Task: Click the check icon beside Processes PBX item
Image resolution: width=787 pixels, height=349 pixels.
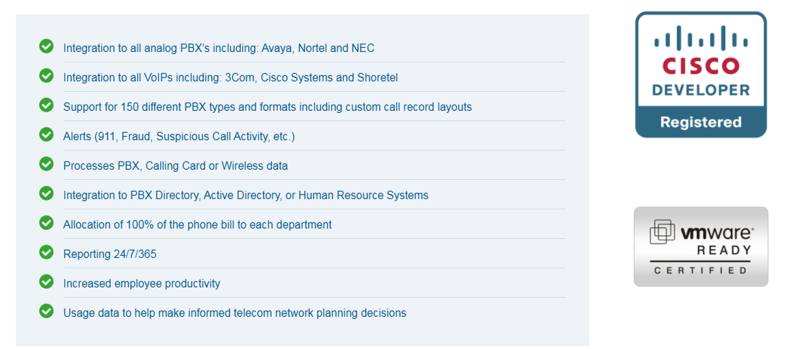Action: point(47,164)
